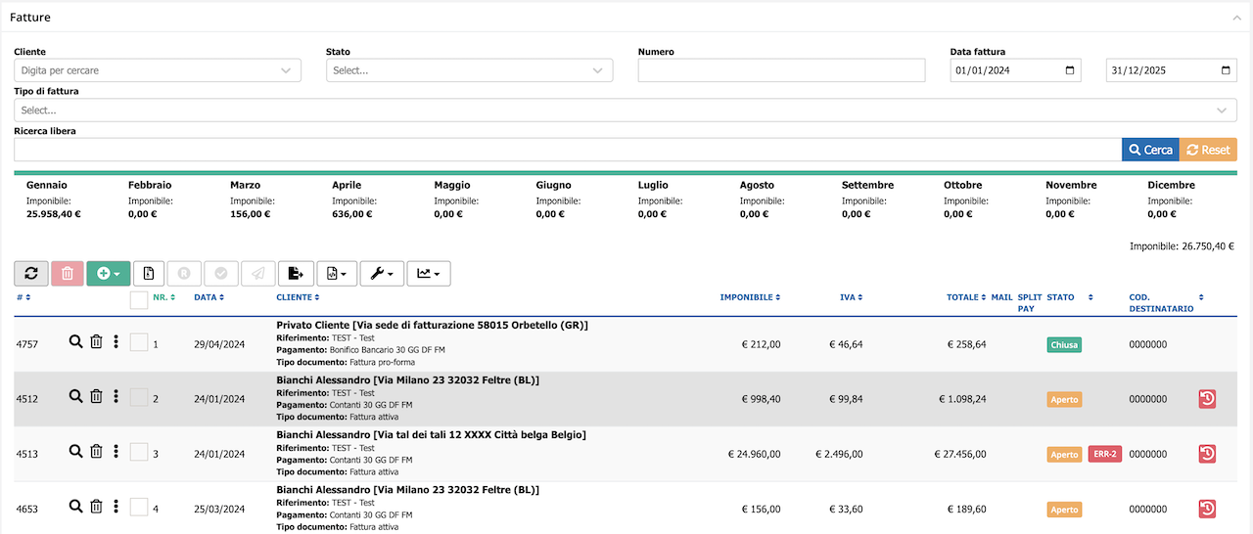Click the Cerca search button
Screen dimensions: 1253x534
click(x=1150, y=150)
